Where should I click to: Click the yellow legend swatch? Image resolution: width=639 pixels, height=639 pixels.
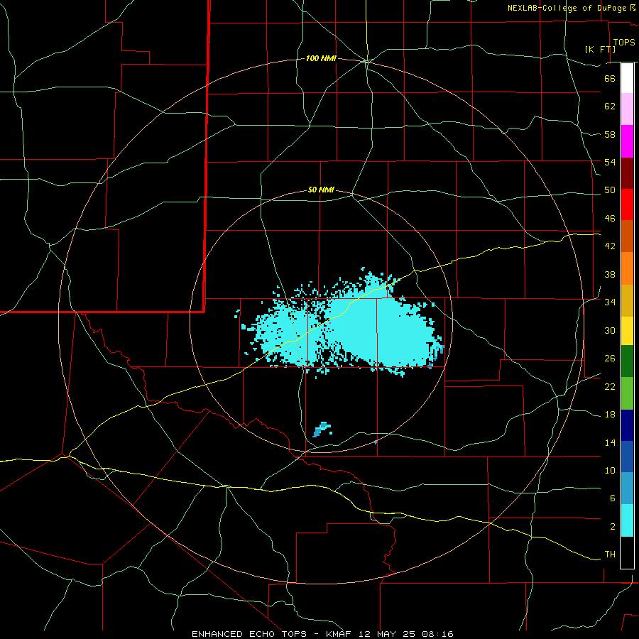click(x=627, y=331)
